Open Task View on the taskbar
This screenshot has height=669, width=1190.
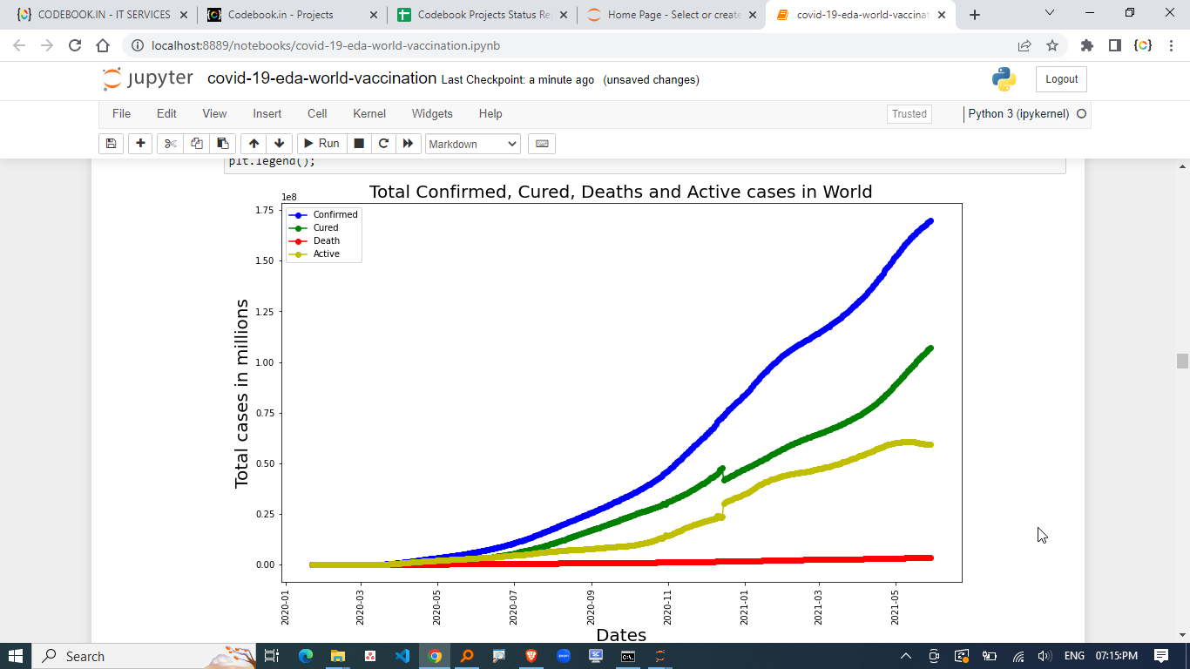click(271, 656)
